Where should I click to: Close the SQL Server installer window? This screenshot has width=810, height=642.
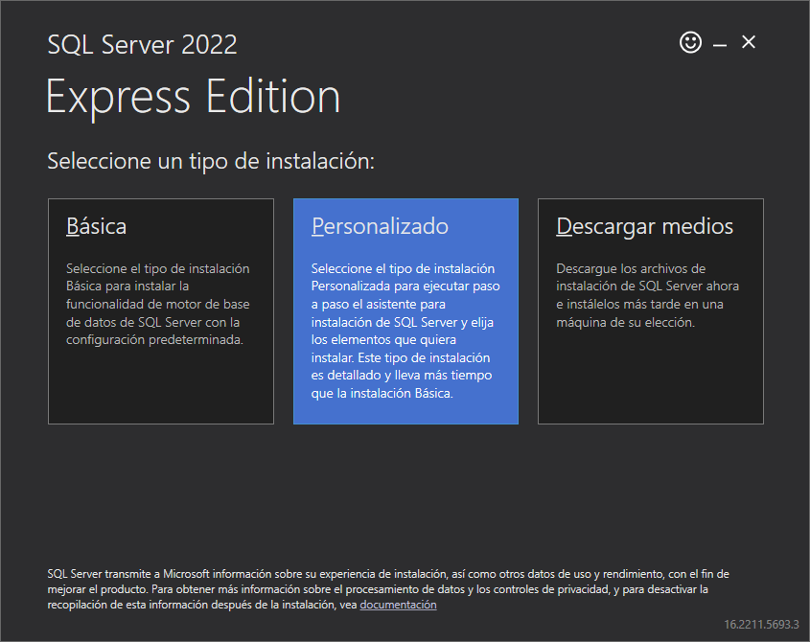tap(749, 42)
